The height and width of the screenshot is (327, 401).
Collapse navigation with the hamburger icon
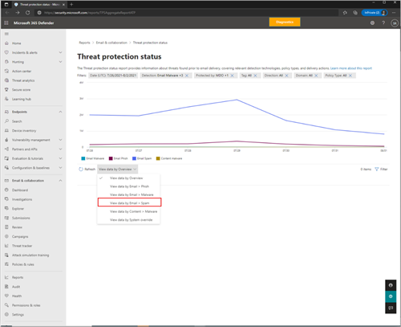tap(6, 34)
